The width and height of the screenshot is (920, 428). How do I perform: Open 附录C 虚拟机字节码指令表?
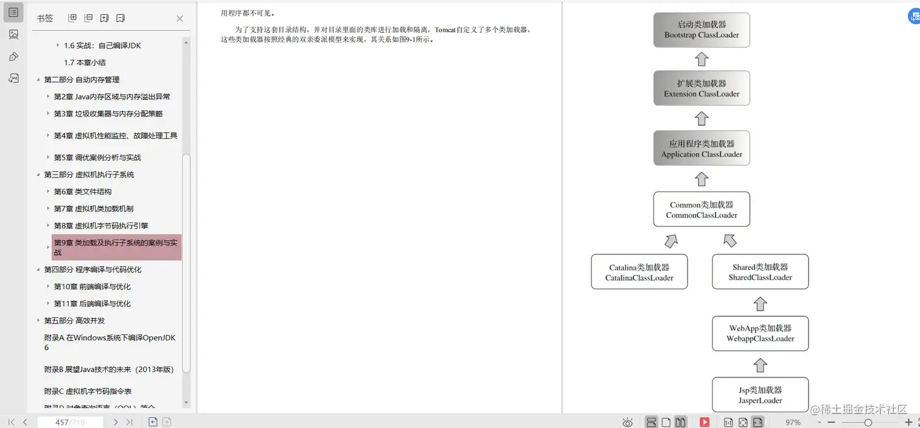tap(88, 391)
